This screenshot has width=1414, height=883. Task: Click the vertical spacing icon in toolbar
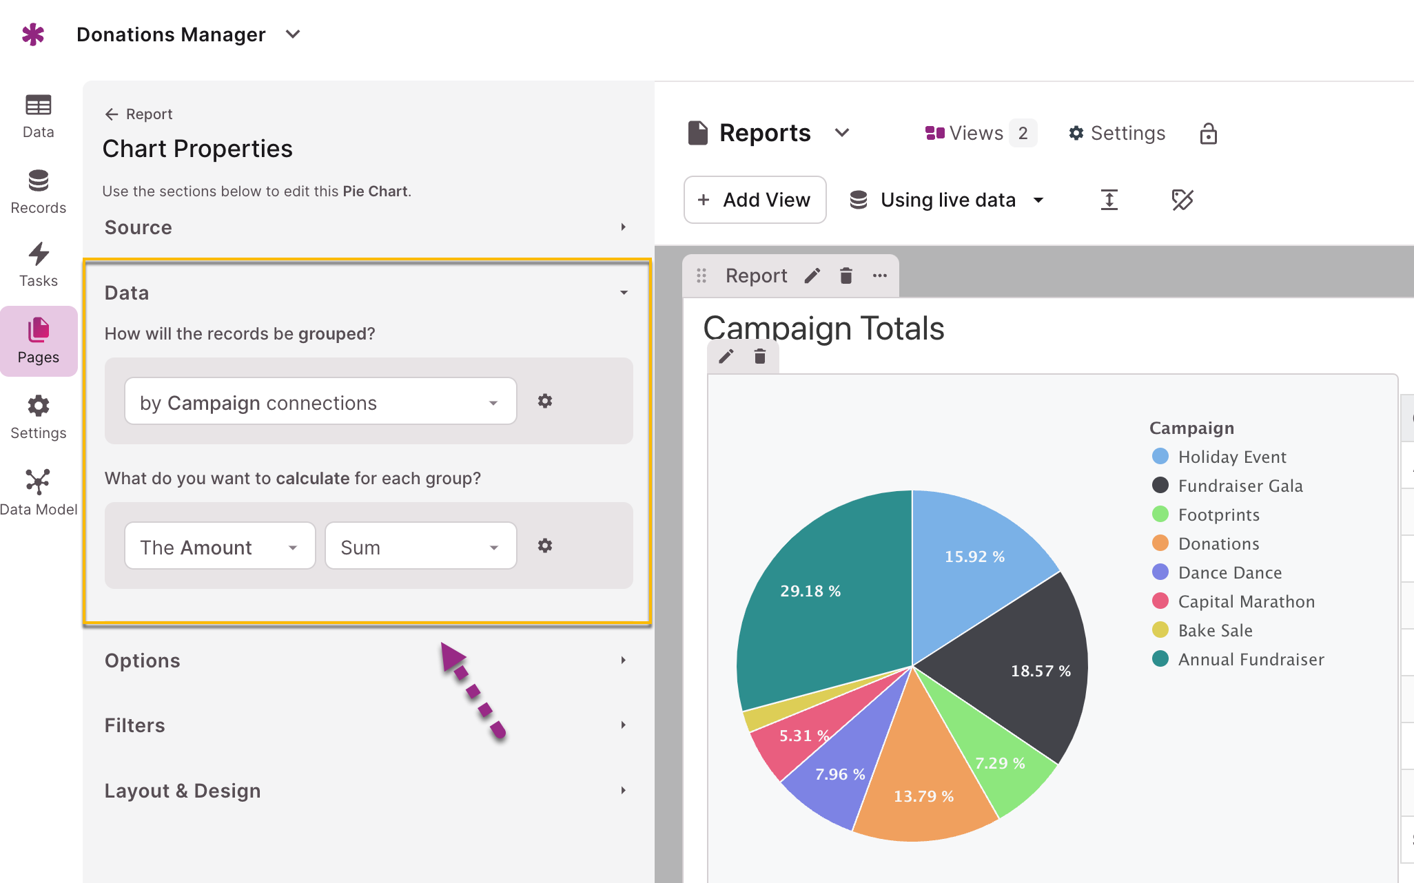pyautogui.click(x=1109, y=200)
